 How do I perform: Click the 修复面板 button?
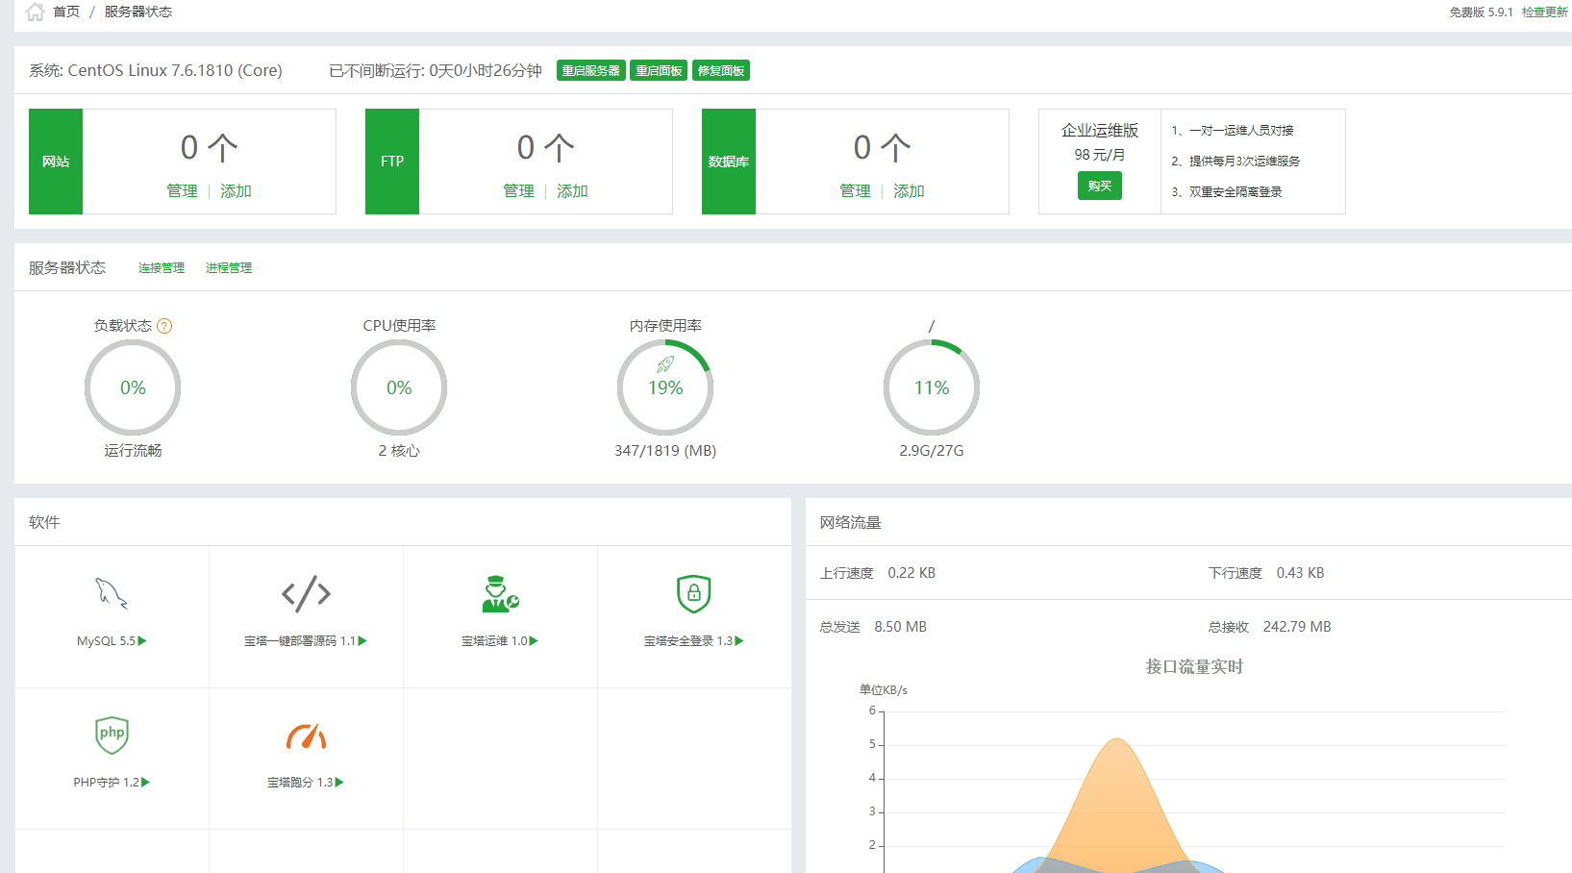[x=721, y=70]
